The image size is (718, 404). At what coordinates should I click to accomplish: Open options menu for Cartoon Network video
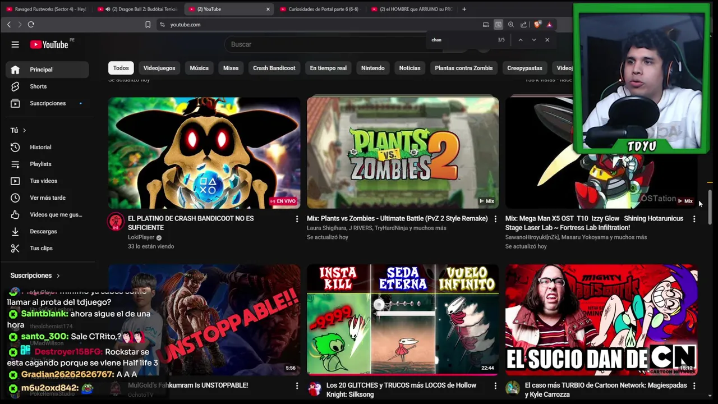[x=694, y=385]
